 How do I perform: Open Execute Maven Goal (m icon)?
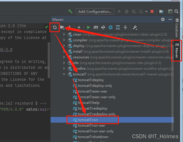(96, 27)
